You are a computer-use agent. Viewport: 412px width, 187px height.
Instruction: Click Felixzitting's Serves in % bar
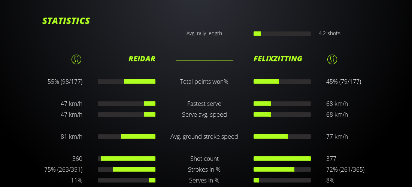click(x=282, y=180)
